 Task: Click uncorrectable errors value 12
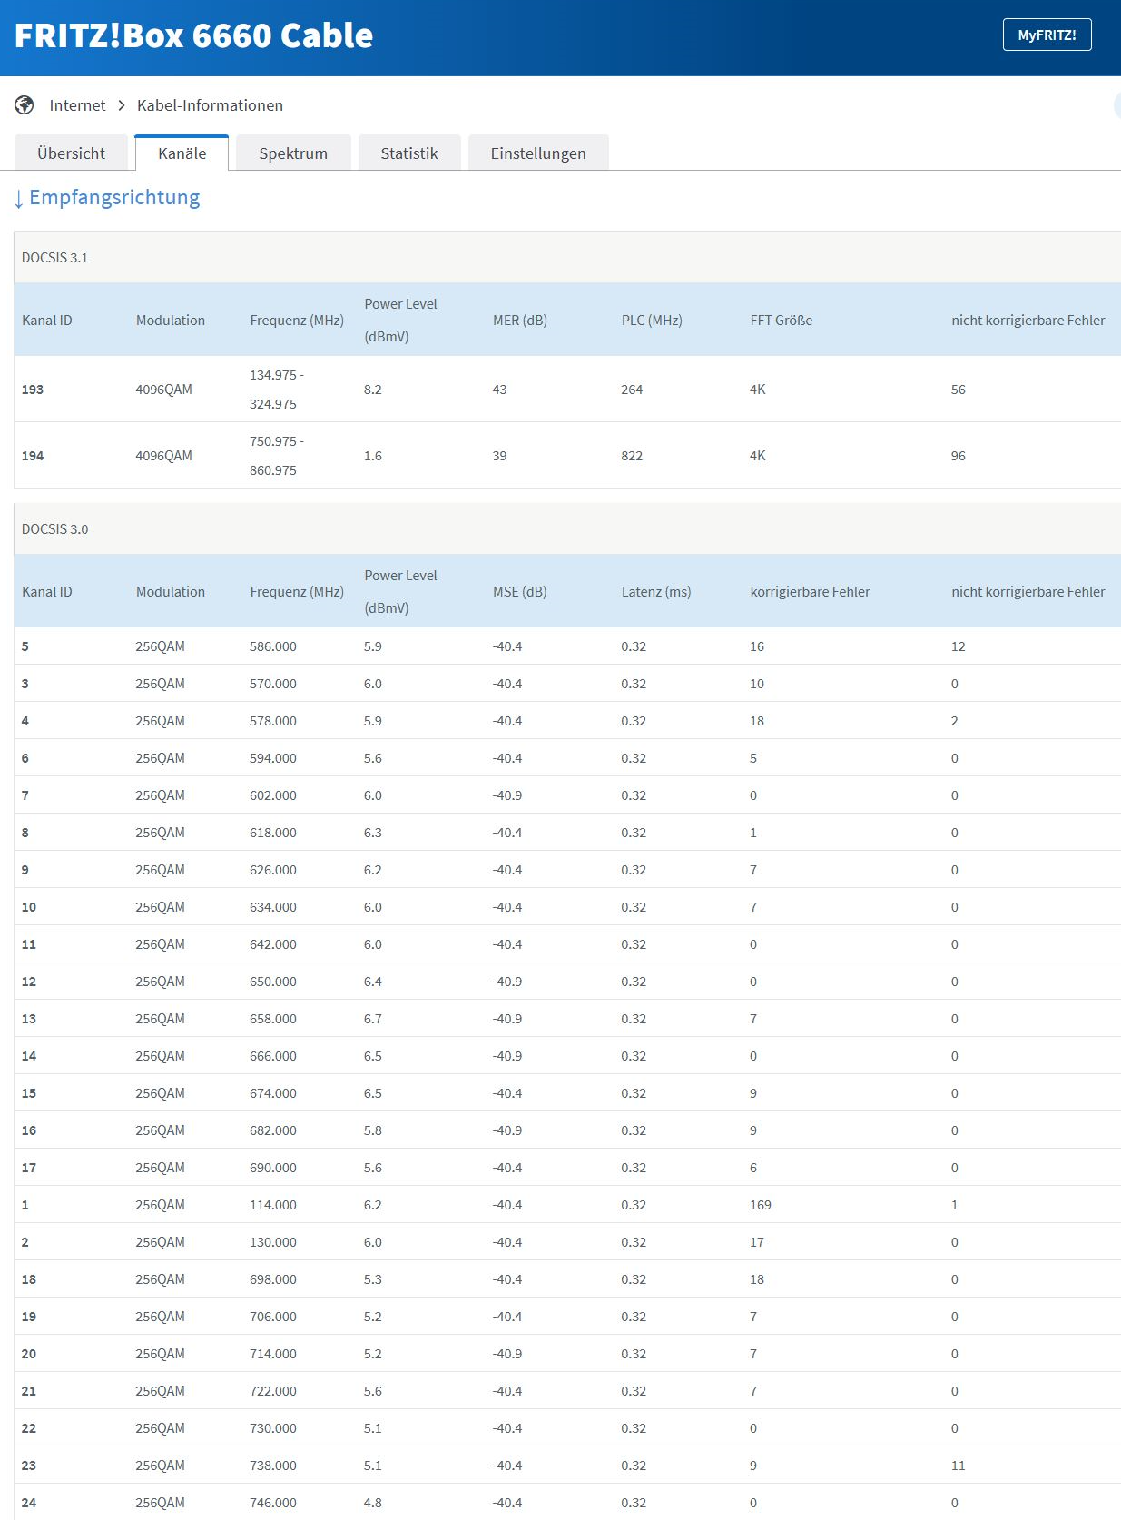coord(959,646)
